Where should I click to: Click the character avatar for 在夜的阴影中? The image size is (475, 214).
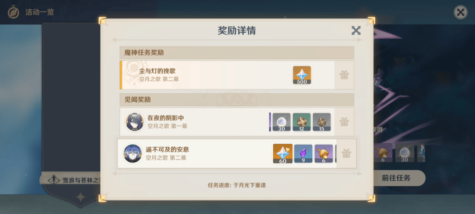click(135, 122)
